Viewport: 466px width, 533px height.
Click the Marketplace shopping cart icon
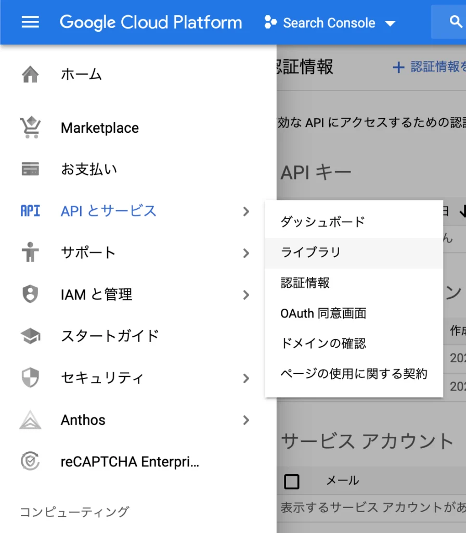pos(30,128)
